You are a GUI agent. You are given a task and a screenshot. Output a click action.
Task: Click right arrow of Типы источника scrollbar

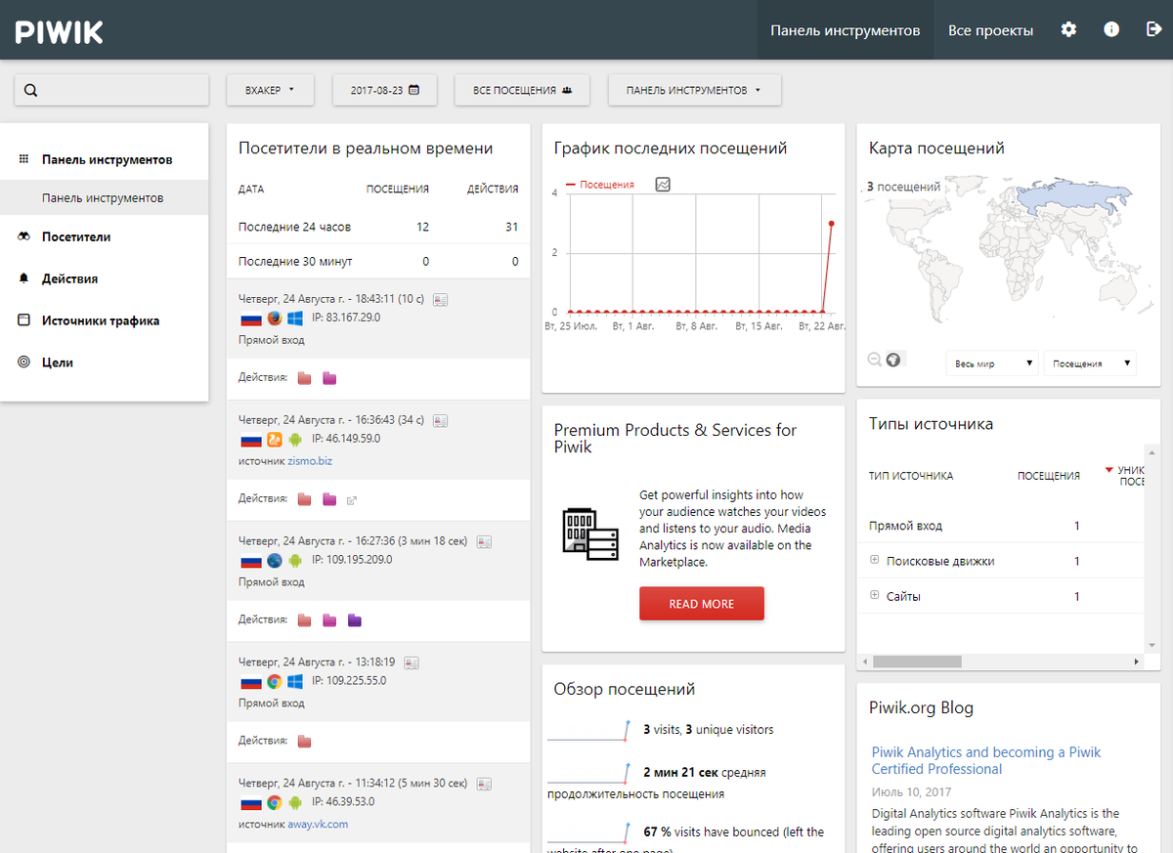pos(1137,661)
